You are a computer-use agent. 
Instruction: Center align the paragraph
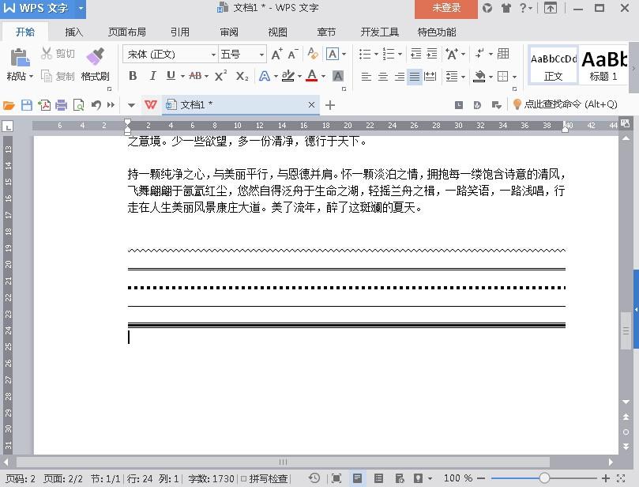pos(382,76)
